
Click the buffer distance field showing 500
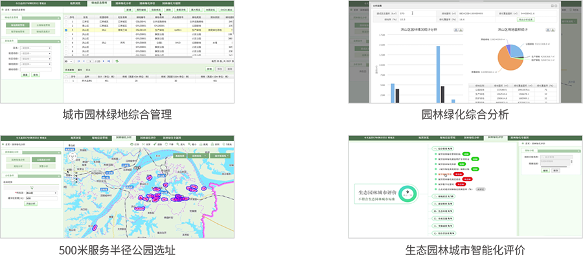pyautogui.click(x=41, y=199)
